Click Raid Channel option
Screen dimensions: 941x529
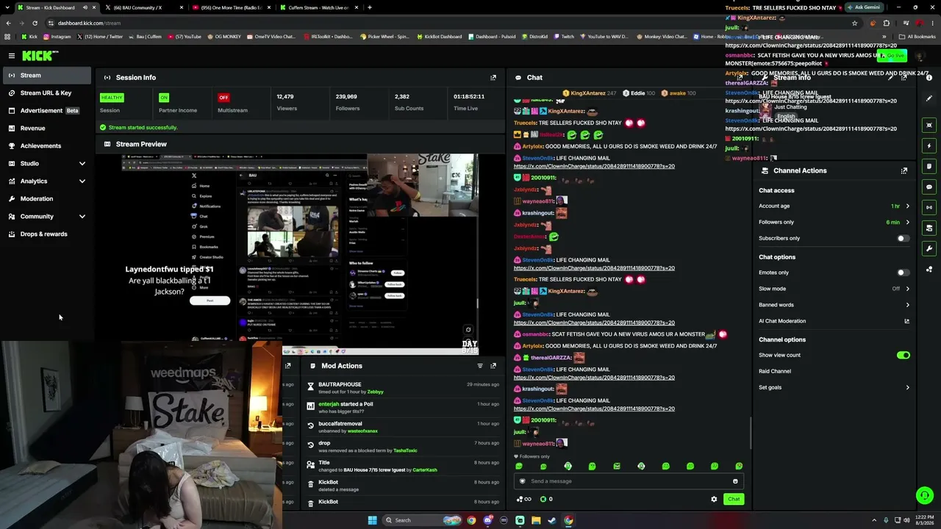[x=775, y=371]
